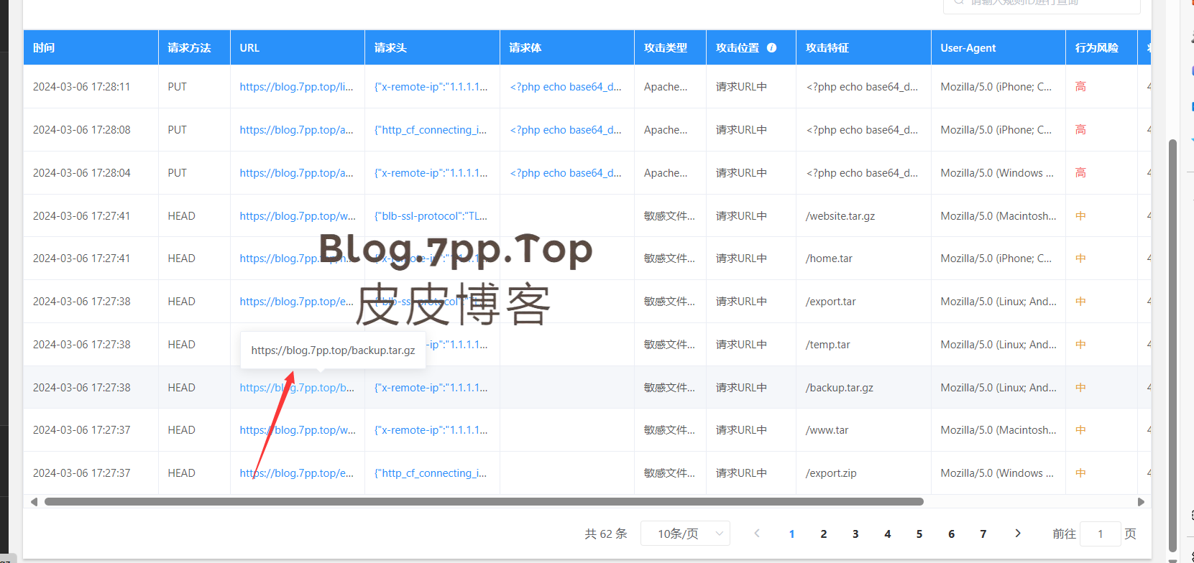Open request body link in 17:28:04 row

(x=565, y=173)
